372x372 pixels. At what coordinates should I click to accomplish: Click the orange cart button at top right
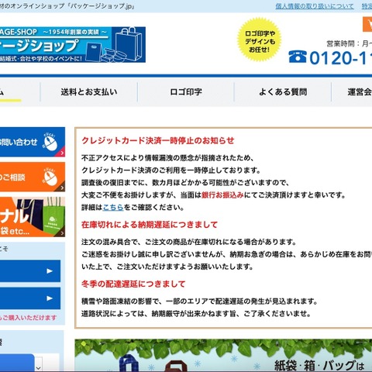[367, 25]
